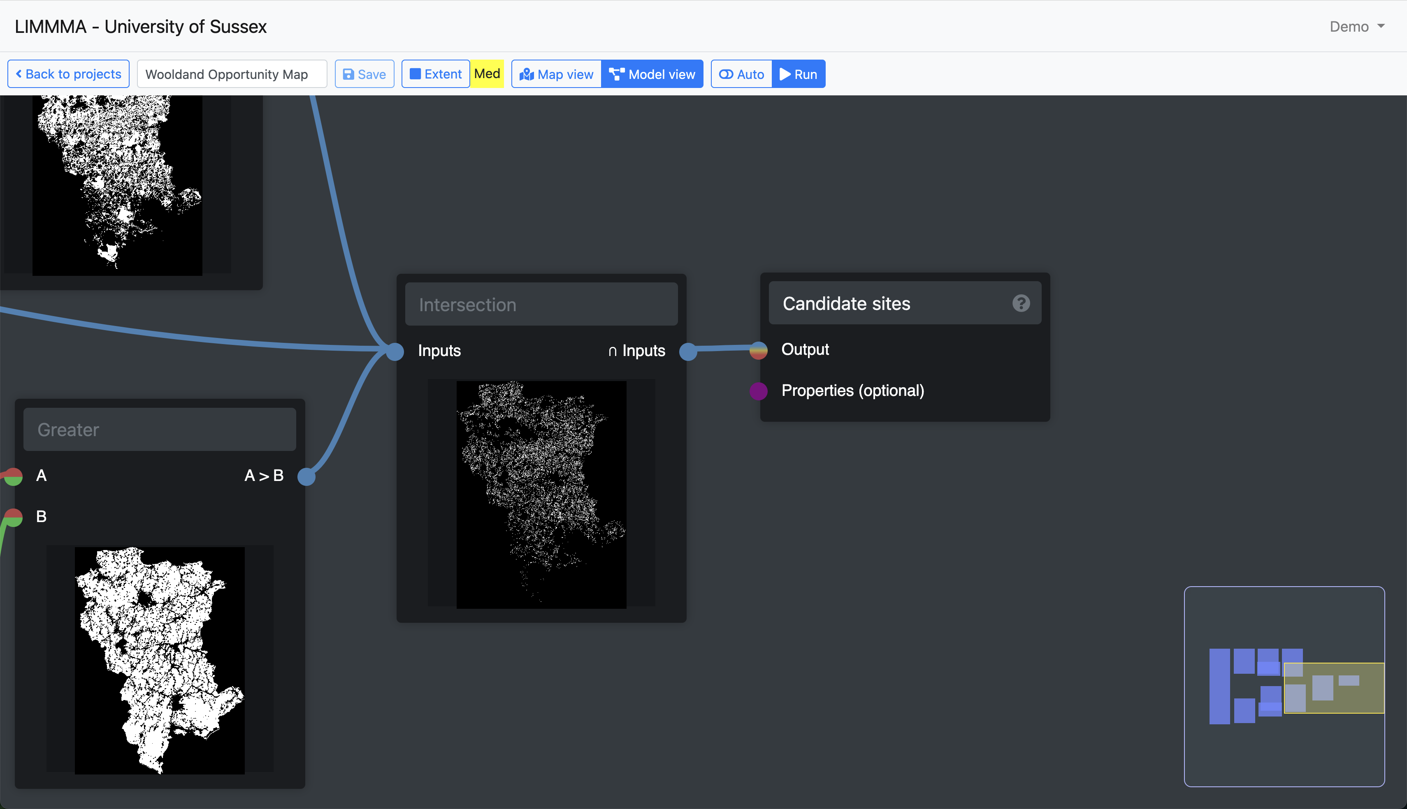
Task: Save the project
Action: tap(364, 74)
